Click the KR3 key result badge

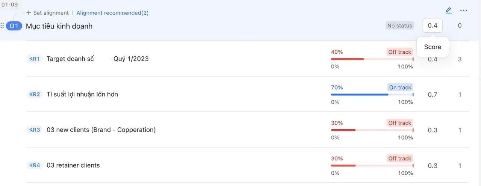35,130
